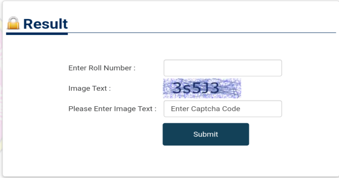The image size is (339, 178).
Task: Click the lowercase 's' in captcha image
Action: [x=187, y=90]
